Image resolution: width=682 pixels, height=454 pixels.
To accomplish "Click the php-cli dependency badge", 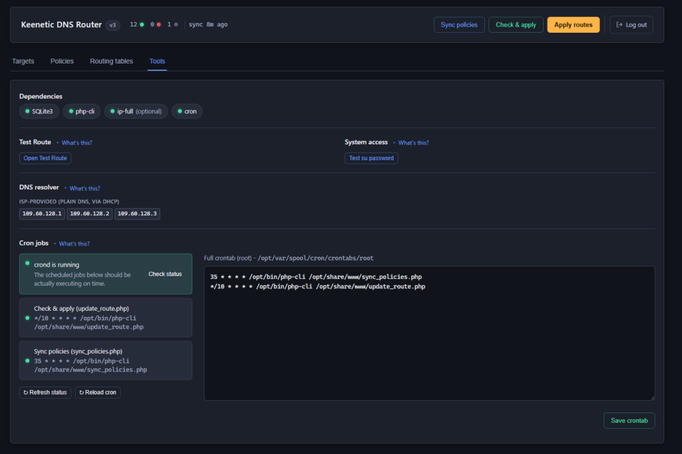I will (x=82, y=111).
